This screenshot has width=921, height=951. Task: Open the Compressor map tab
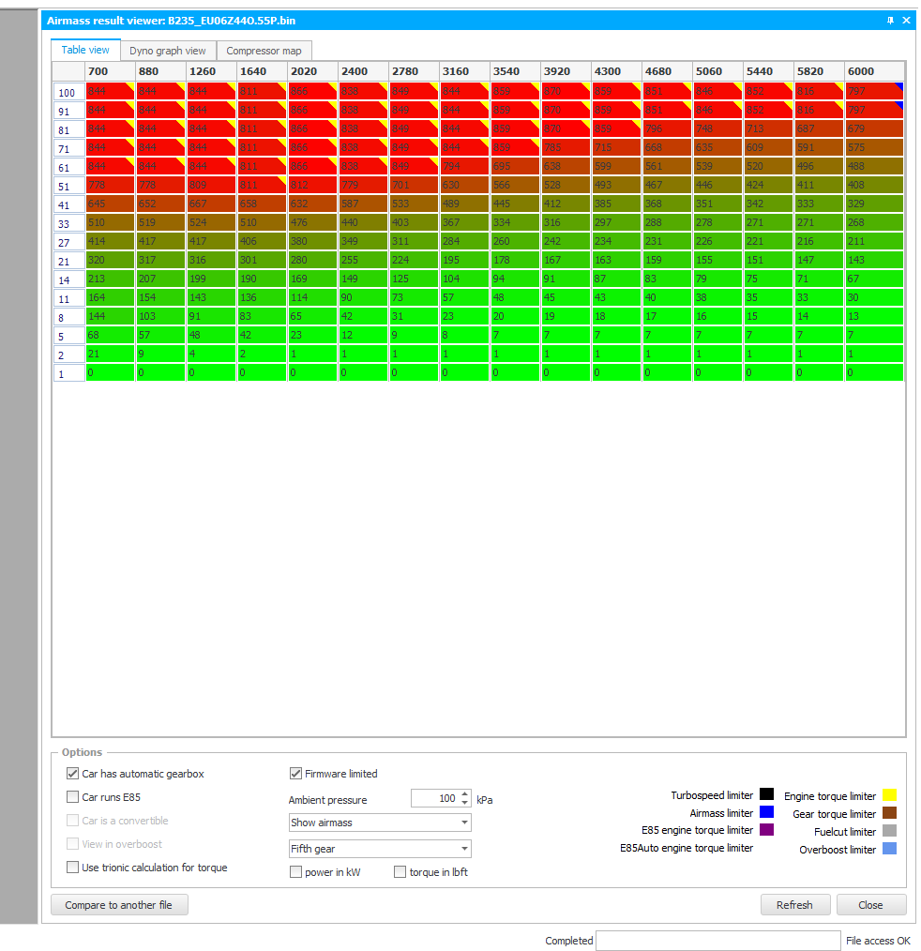264,51
